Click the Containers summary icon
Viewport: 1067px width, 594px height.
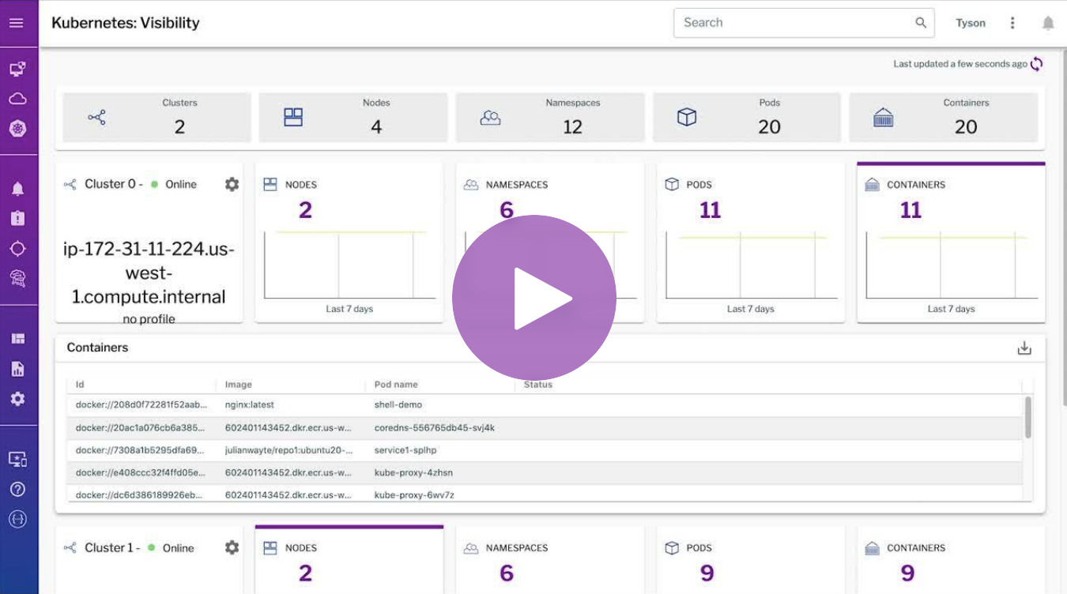pos(883,118)
